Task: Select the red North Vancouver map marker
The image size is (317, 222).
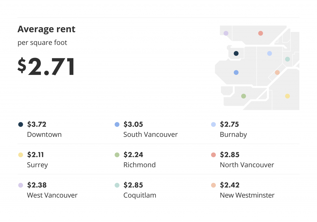Action: (261, 33)
